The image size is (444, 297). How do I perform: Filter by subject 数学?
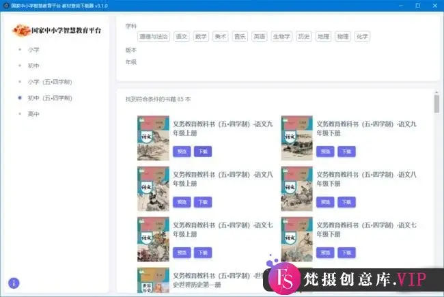click(x=201, y=36)
